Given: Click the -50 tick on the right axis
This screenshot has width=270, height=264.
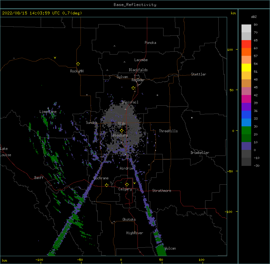Looking at the screenshot, I should pyautogui.click(x=230, y=171).
